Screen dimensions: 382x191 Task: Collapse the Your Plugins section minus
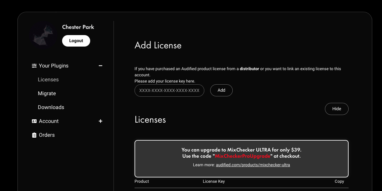[x=101, y=66]
